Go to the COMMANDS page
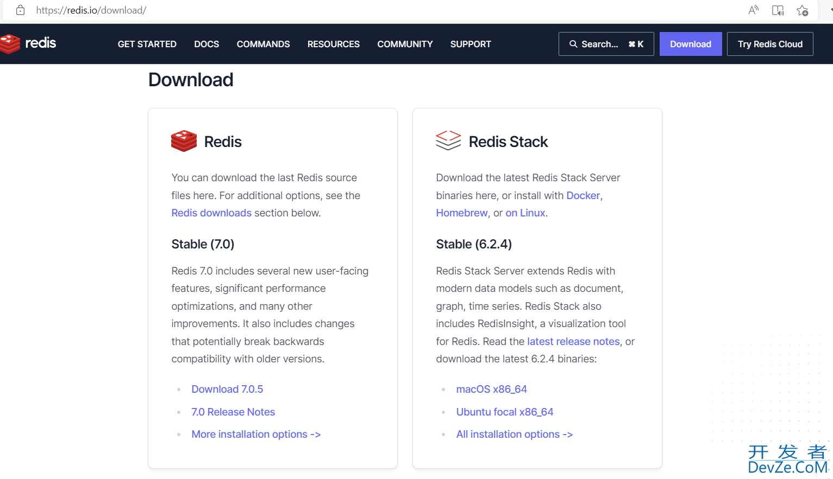The height and width of the screenshot is (479, 833). 264,44
